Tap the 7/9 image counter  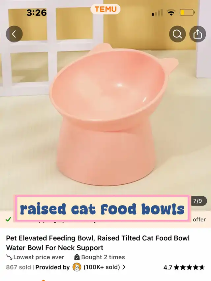click(x=197, y=201)
